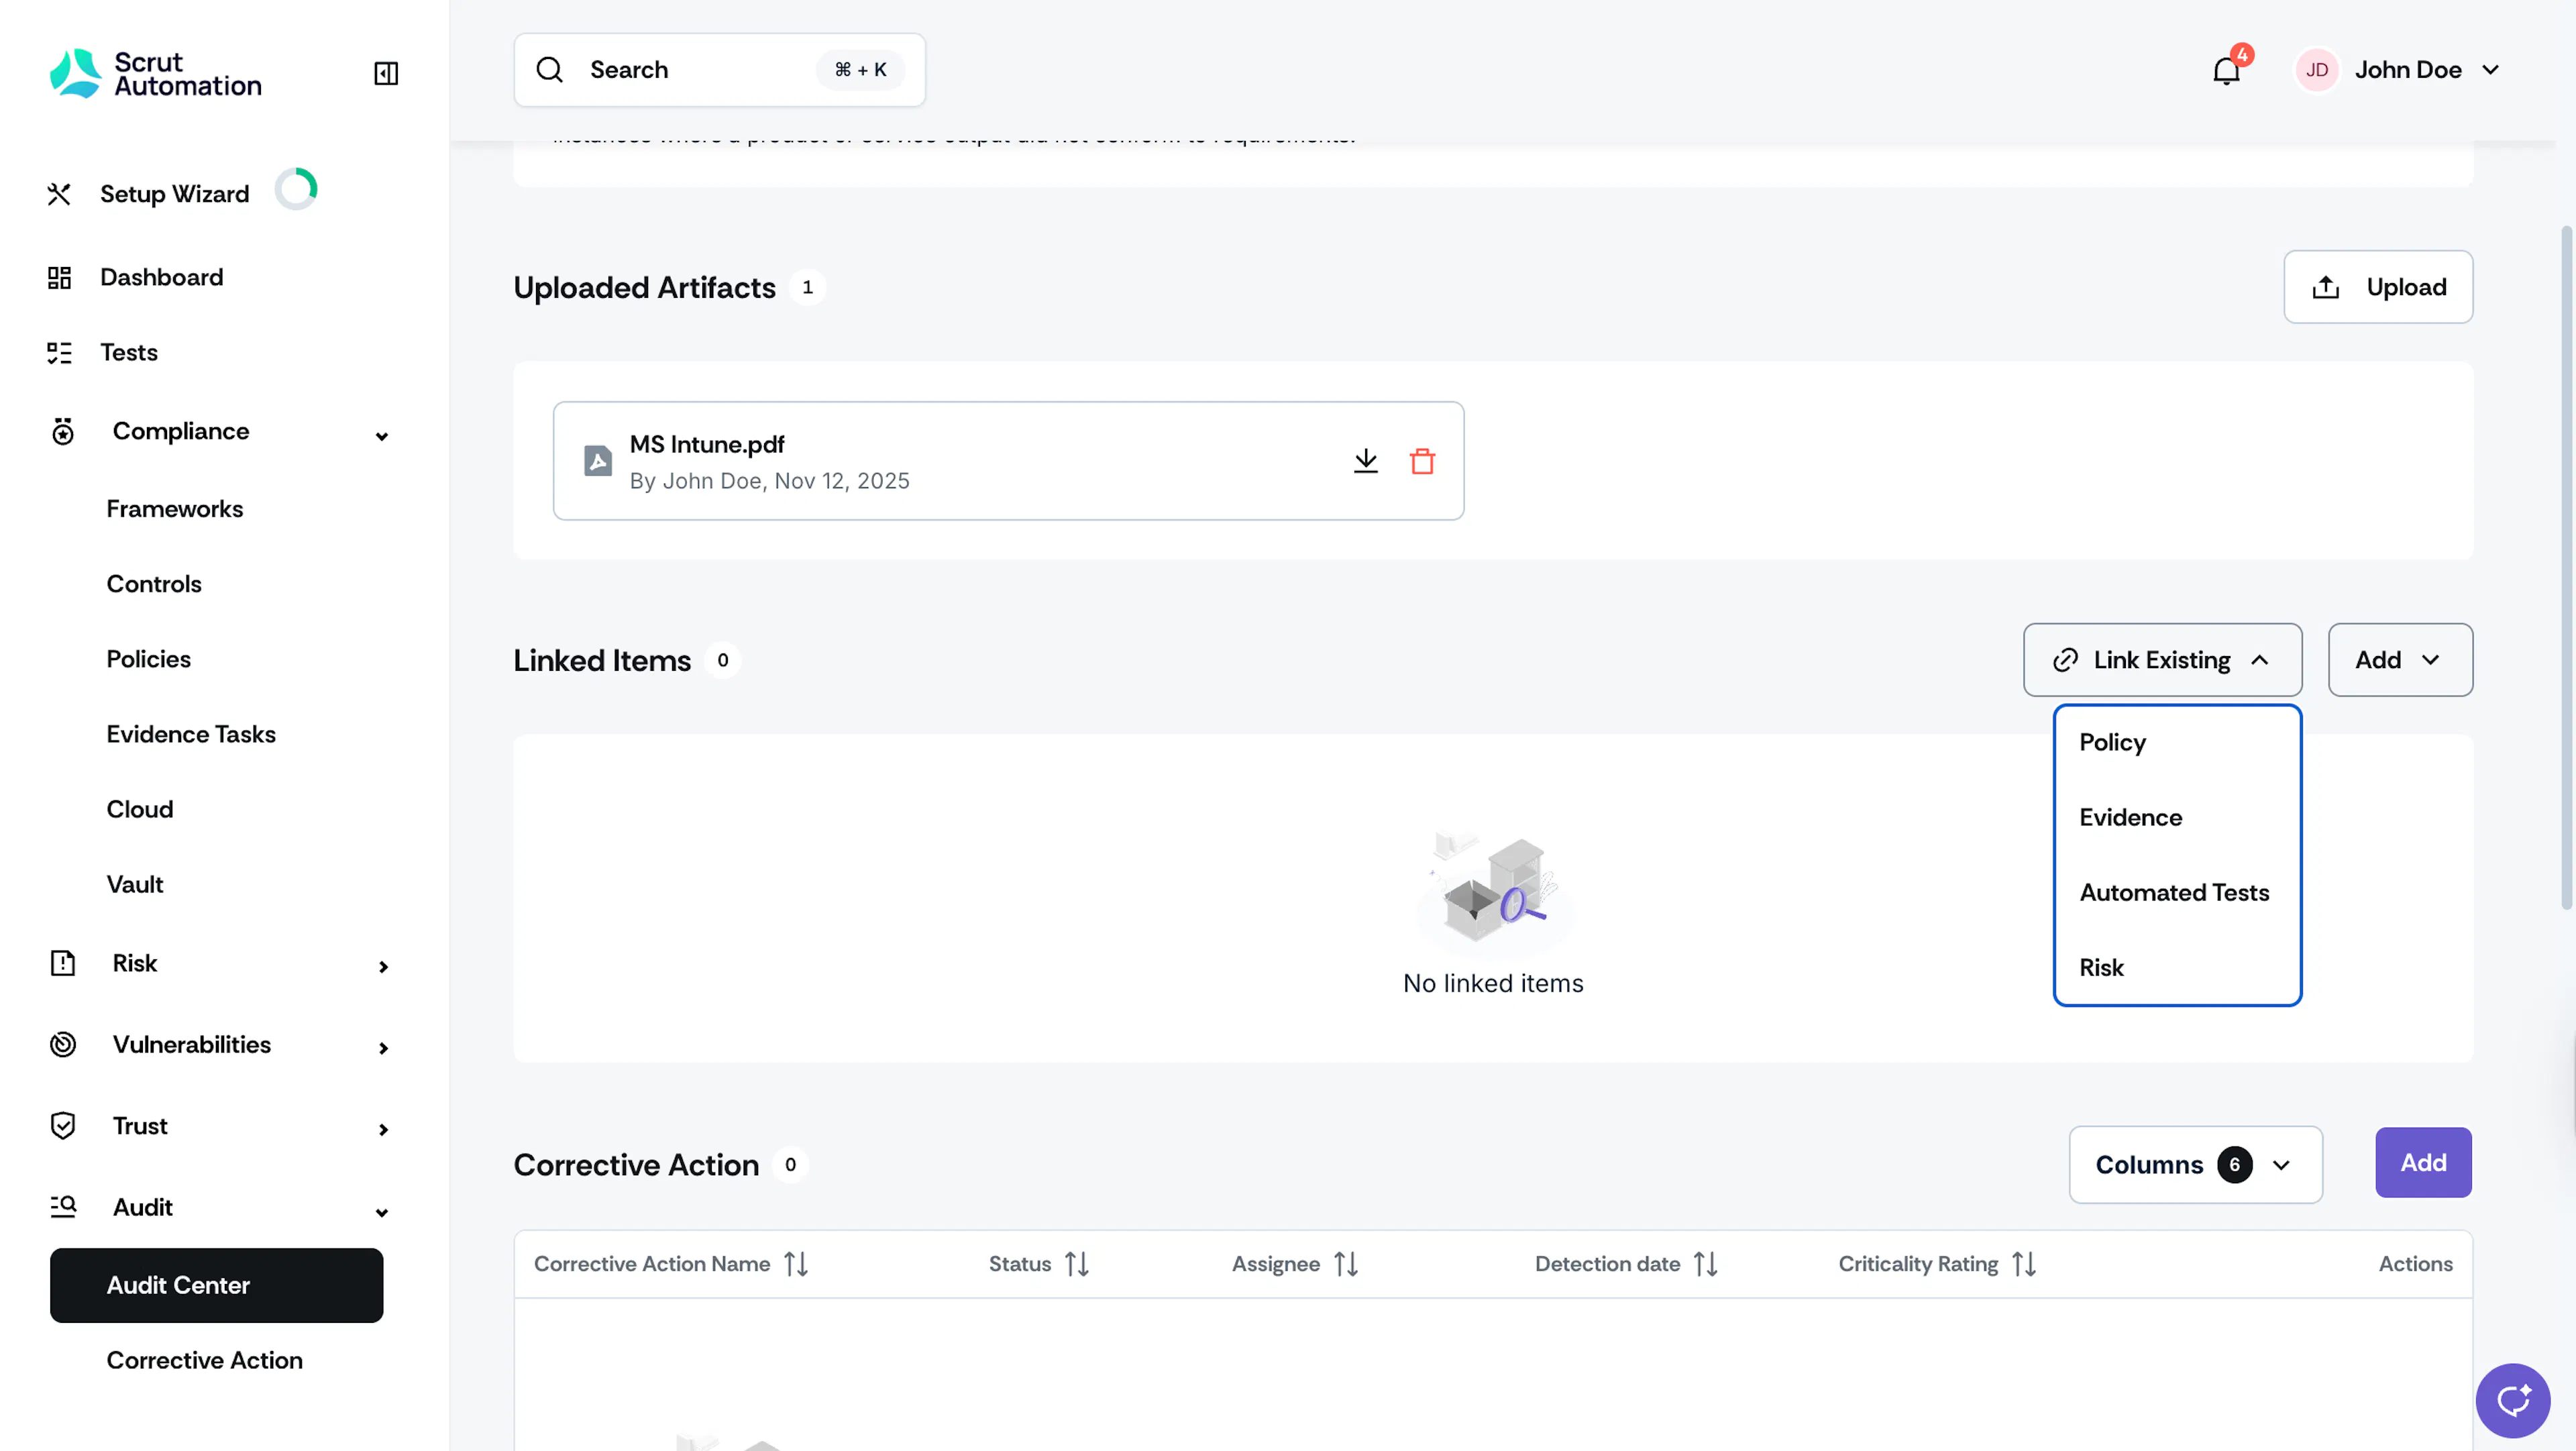The width and height of the screenshot is (2576, 1451).
Task: Click the search magnifier icon
Action: [550, 70]
